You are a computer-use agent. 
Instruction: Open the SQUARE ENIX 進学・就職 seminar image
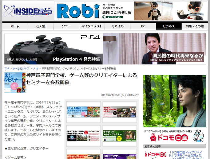[83, 136]
